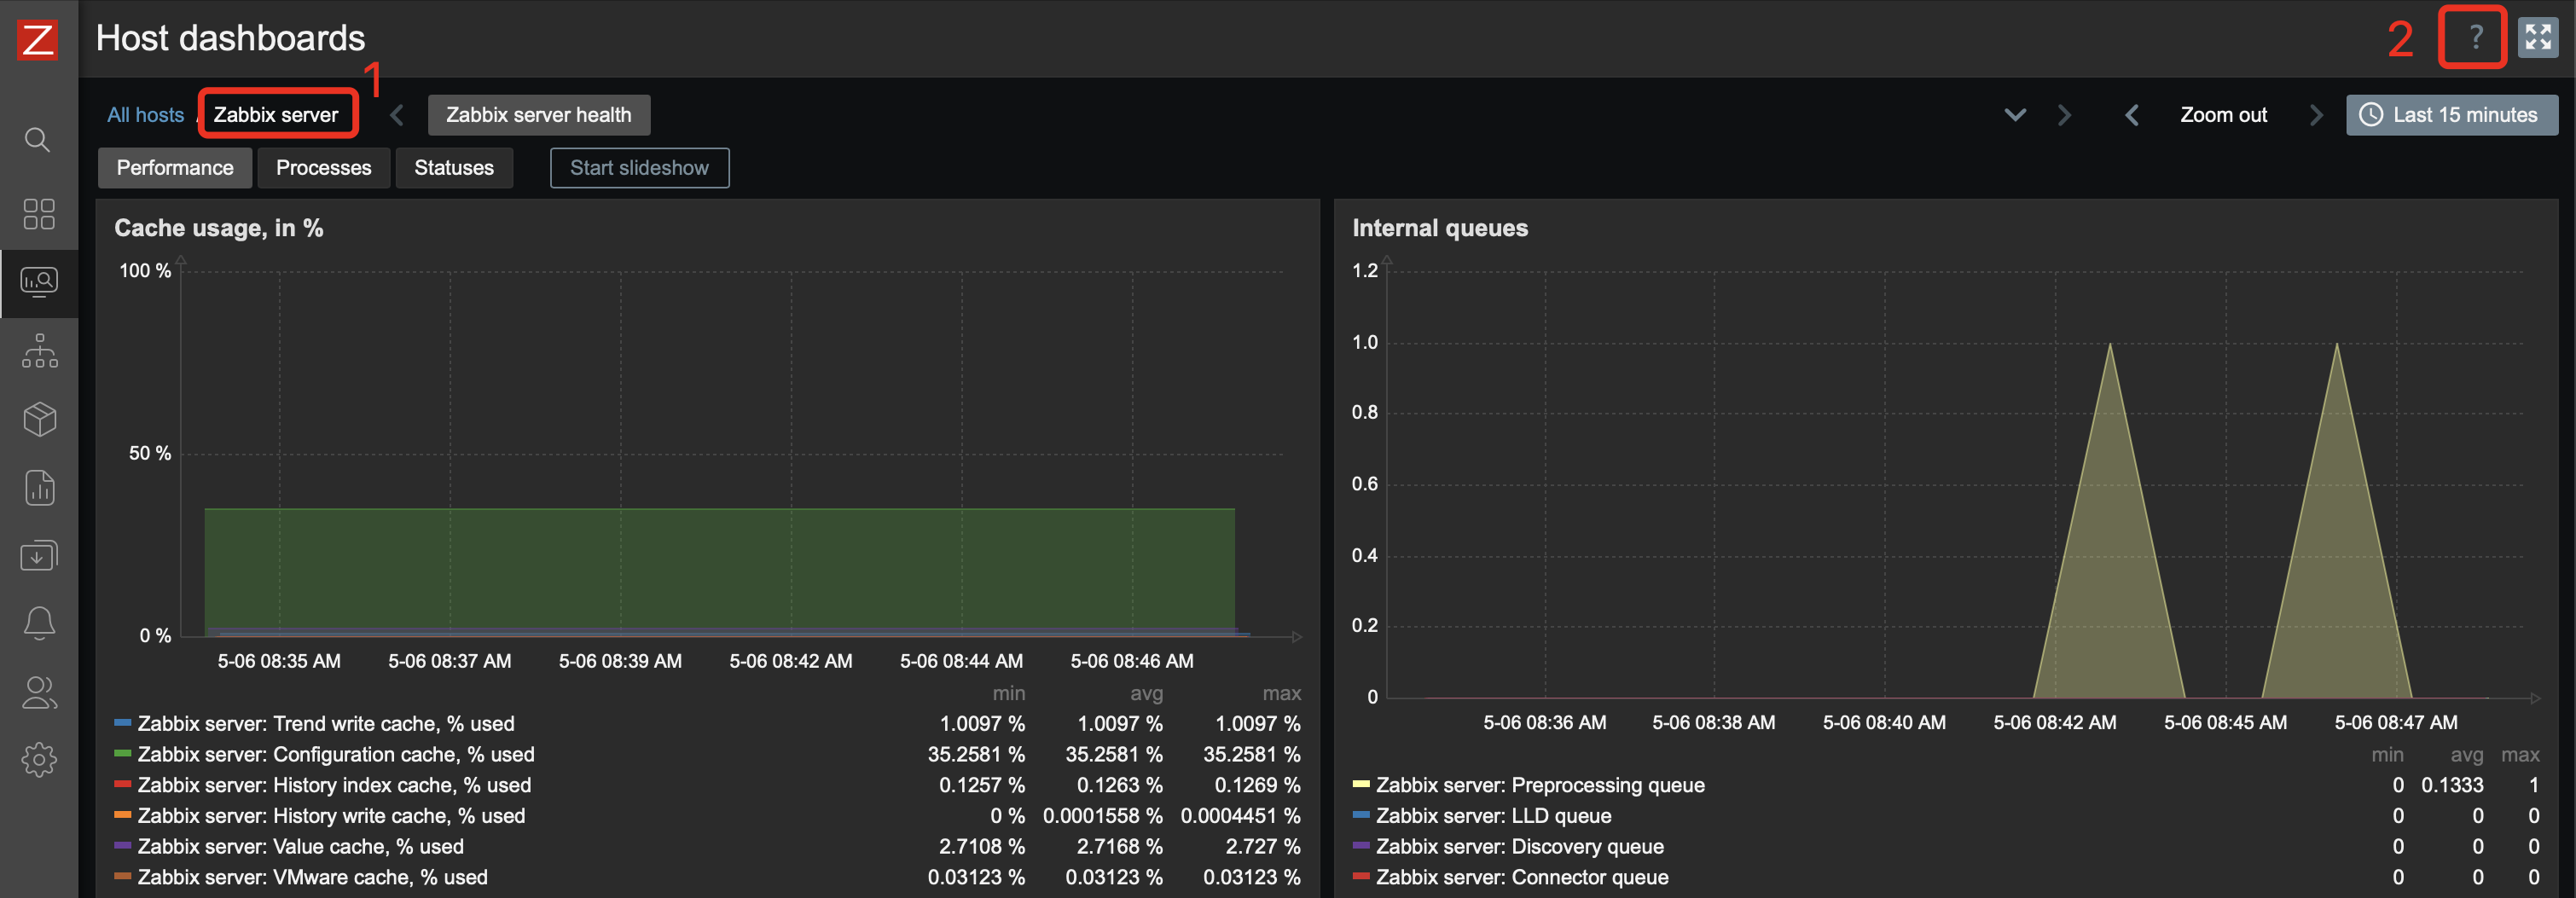Click History write cache orange legend swatch

click(x=123, y=815)
